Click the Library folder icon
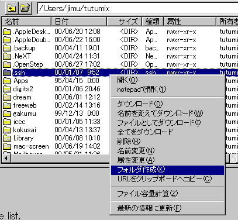This screenshot has width=238, height=220. click(7, 138)
